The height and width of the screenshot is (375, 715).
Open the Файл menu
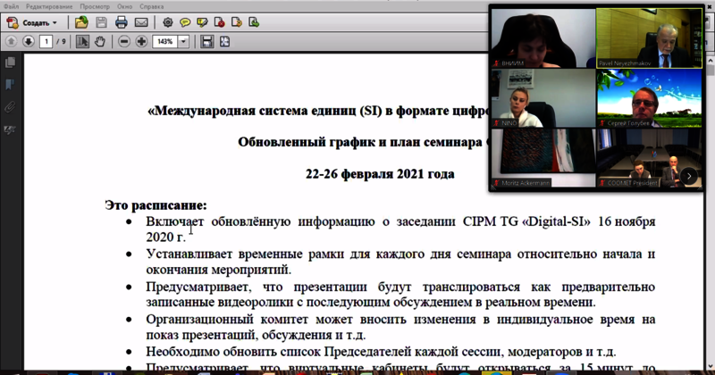coord(11,6)
